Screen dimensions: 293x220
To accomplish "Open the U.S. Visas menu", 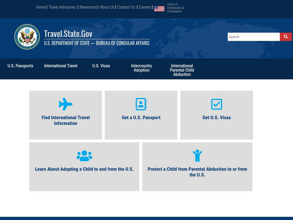I will [x=101, y=66].
